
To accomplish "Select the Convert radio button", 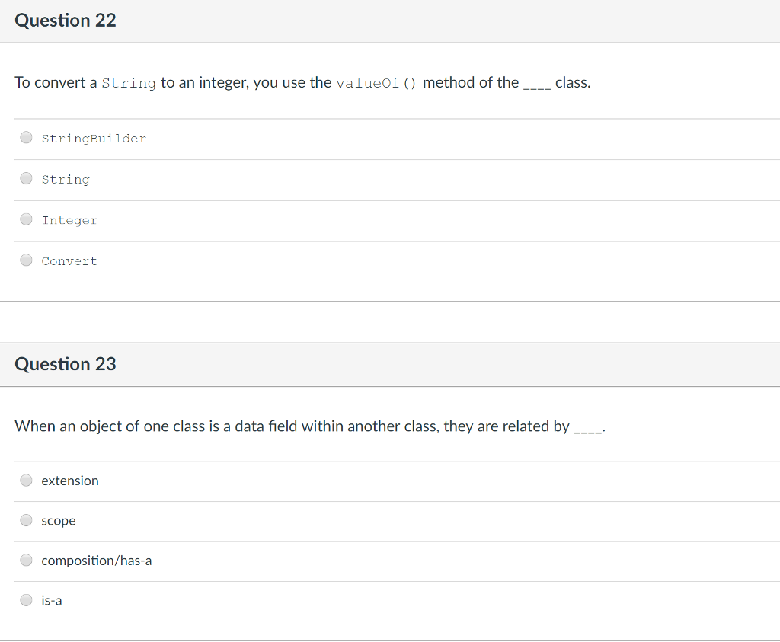I will [x=26, y=260].
